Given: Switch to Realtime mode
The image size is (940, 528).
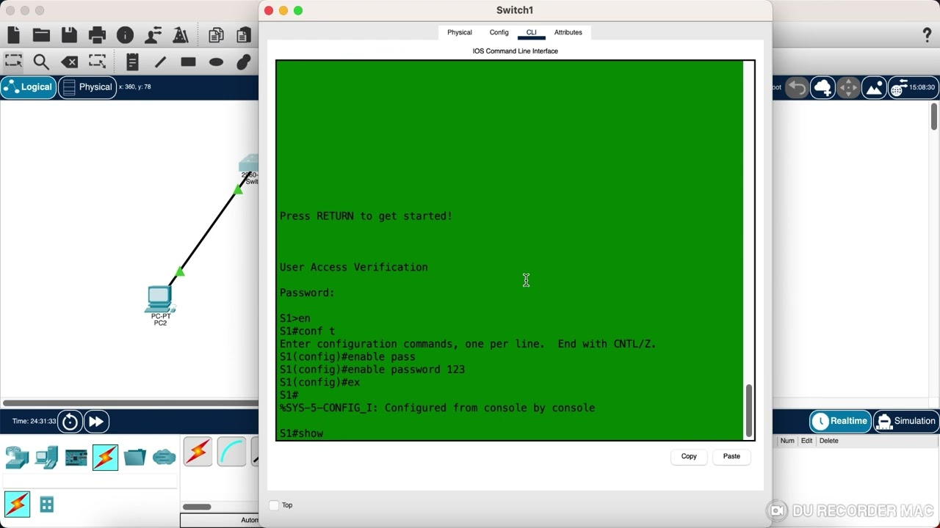Looking at the screenshot, I should point(840,421).
